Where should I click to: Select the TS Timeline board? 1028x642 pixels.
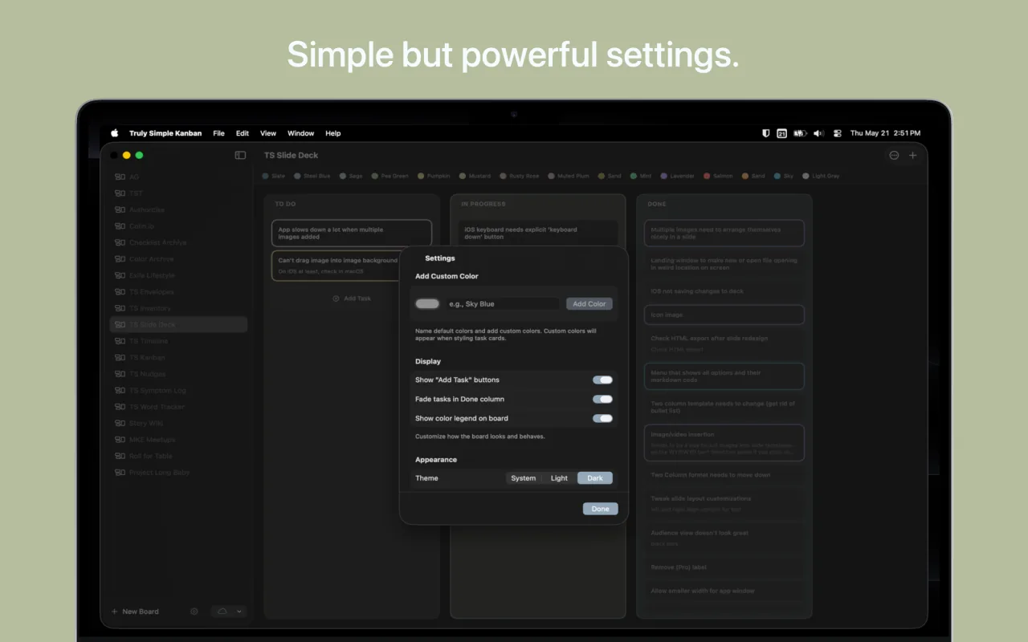(178, 342)
